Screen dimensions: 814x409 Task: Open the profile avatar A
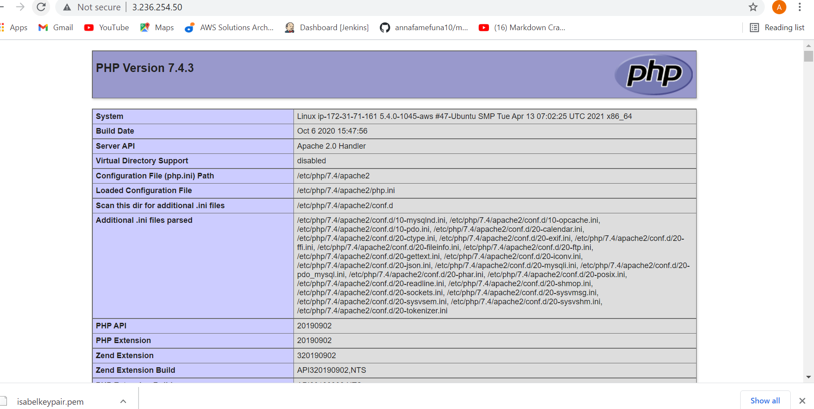point(779,7)
